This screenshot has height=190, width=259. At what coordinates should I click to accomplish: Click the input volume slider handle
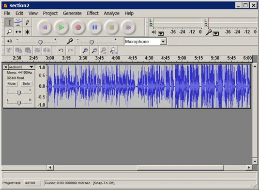[91, 42]
